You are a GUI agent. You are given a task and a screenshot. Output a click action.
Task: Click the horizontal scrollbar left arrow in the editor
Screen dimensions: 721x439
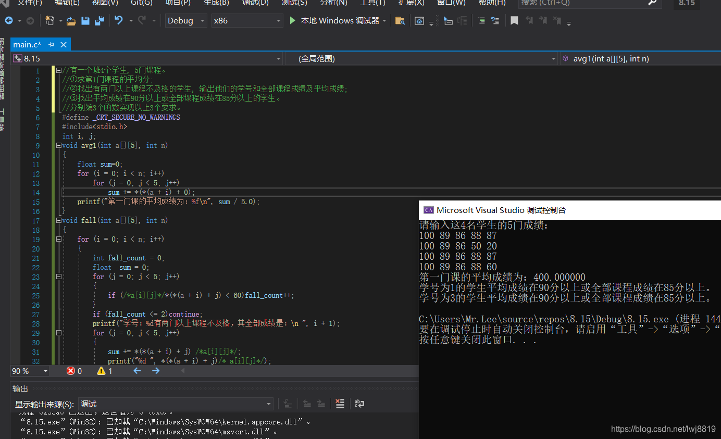point(182,371)
